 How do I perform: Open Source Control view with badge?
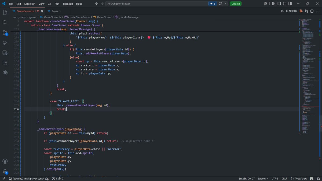click(x=5, y=33)
